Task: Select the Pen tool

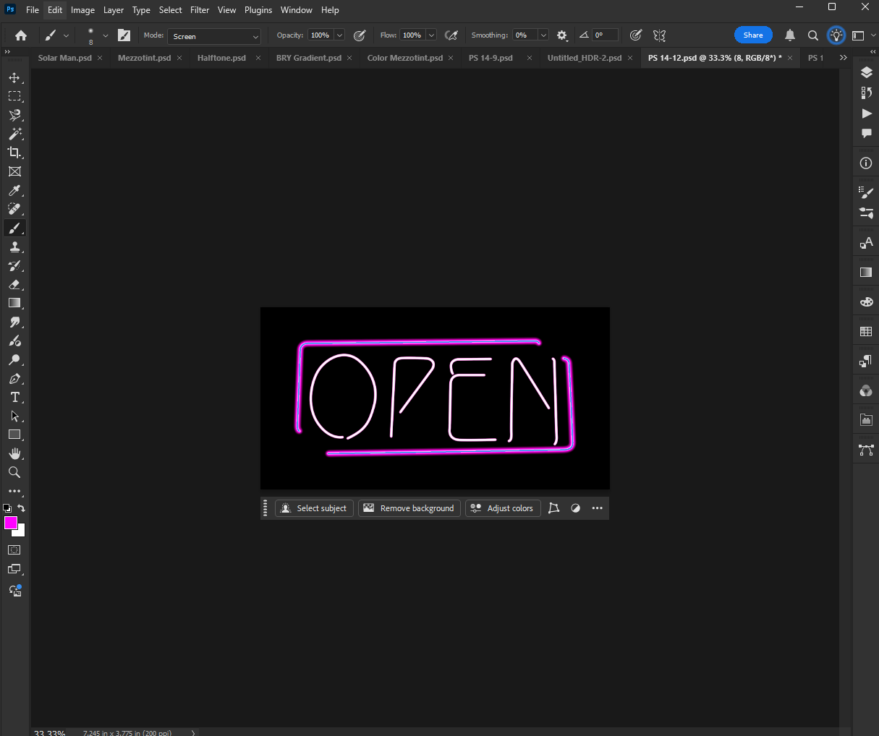Action: coord(14,378)
